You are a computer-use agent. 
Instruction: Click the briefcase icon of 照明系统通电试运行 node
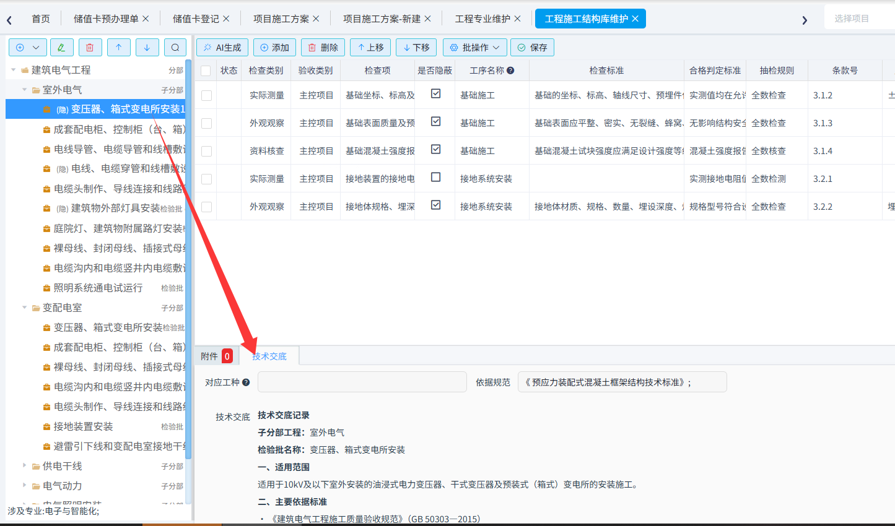coord(47,288)
